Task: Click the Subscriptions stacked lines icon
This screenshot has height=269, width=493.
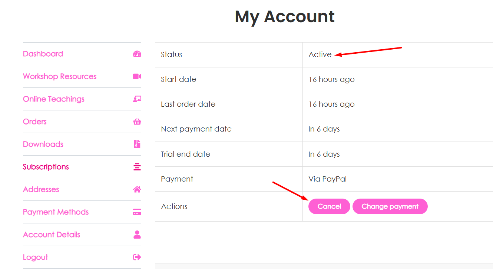Action: point(137,167)
